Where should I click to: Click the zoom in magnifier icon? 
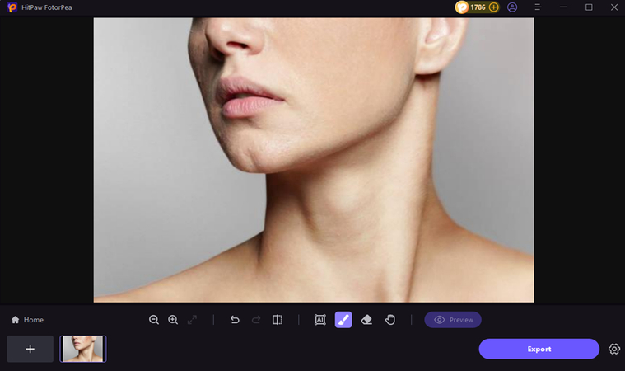tap(173, 320)
